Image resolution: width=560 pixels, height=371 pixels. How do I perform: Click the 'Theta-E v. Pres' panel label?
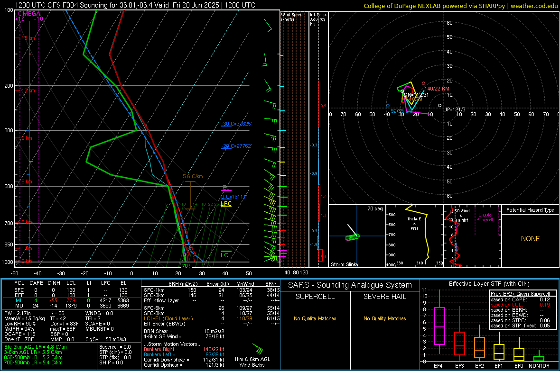pos(414,223)
